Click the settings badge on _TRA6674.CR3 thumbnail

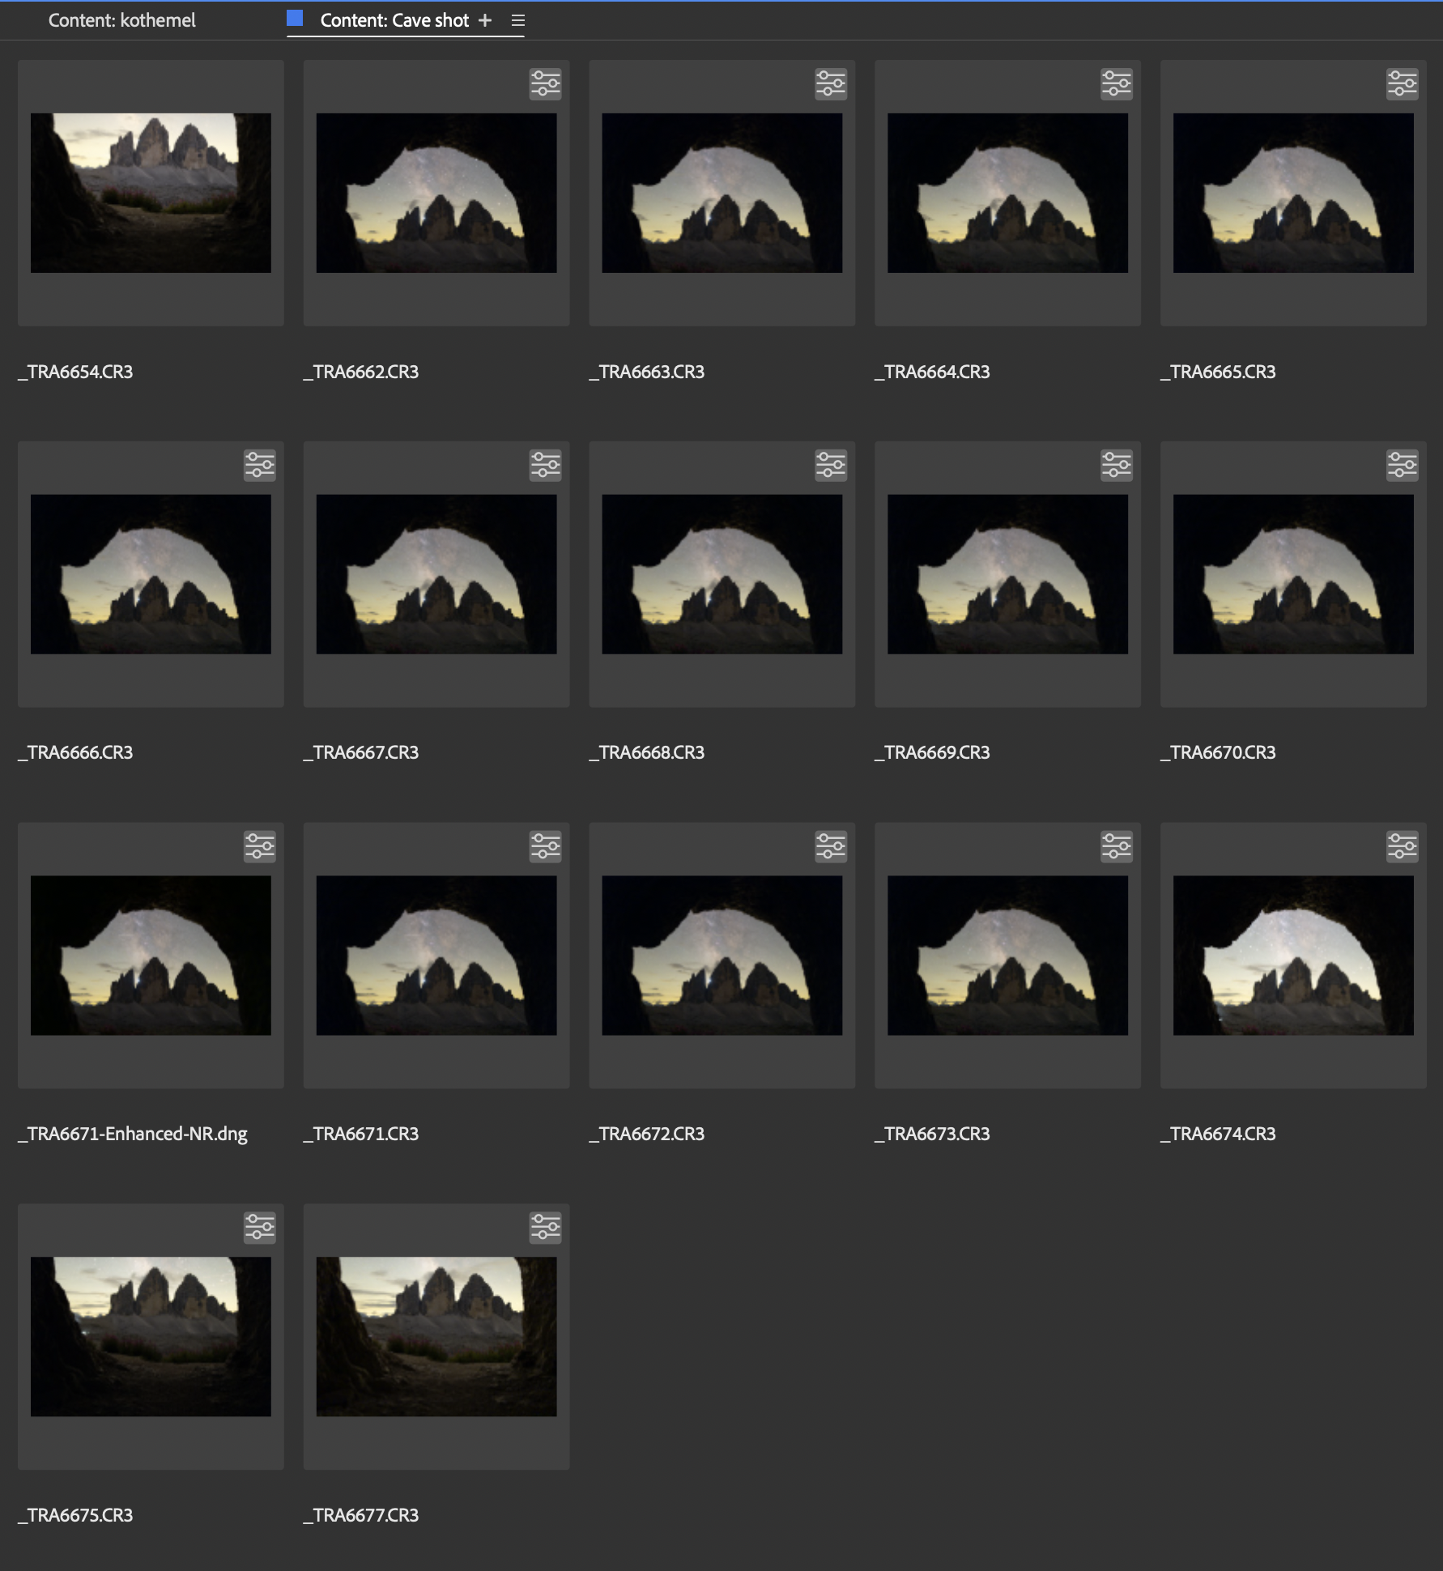[1403, 847]
